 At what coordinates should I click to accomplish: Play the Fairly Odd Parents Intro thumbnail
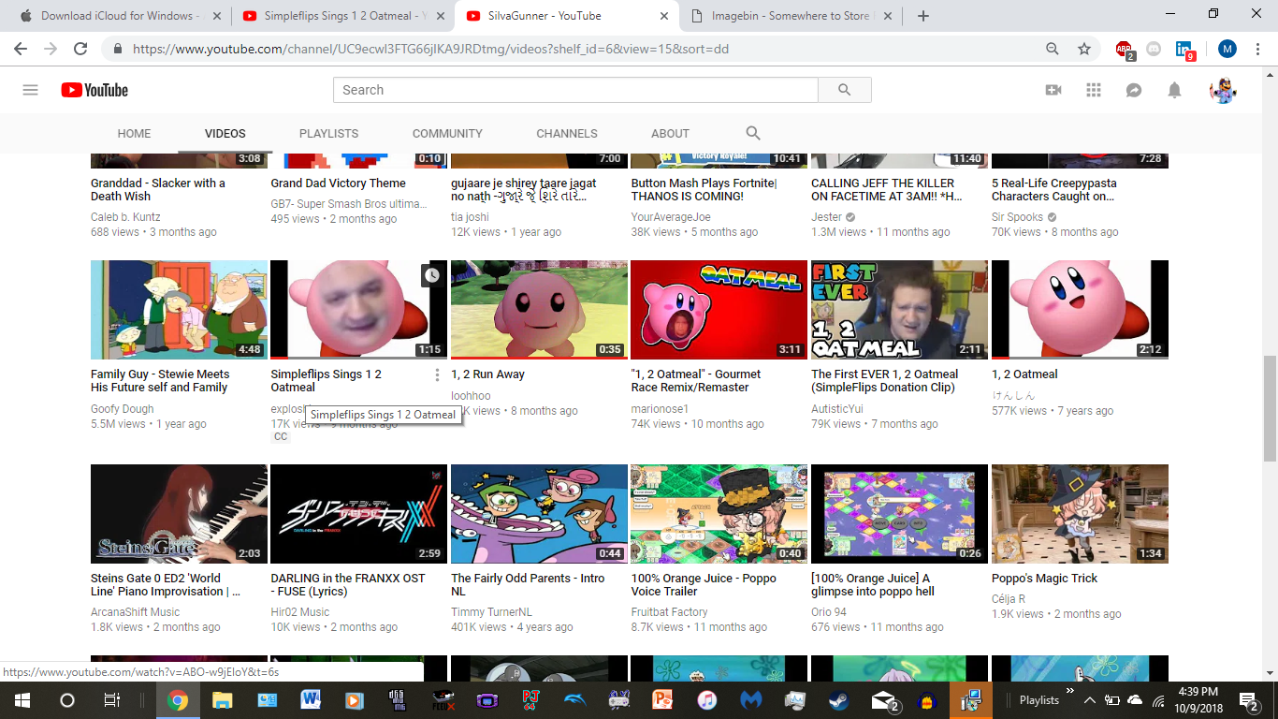539,513
